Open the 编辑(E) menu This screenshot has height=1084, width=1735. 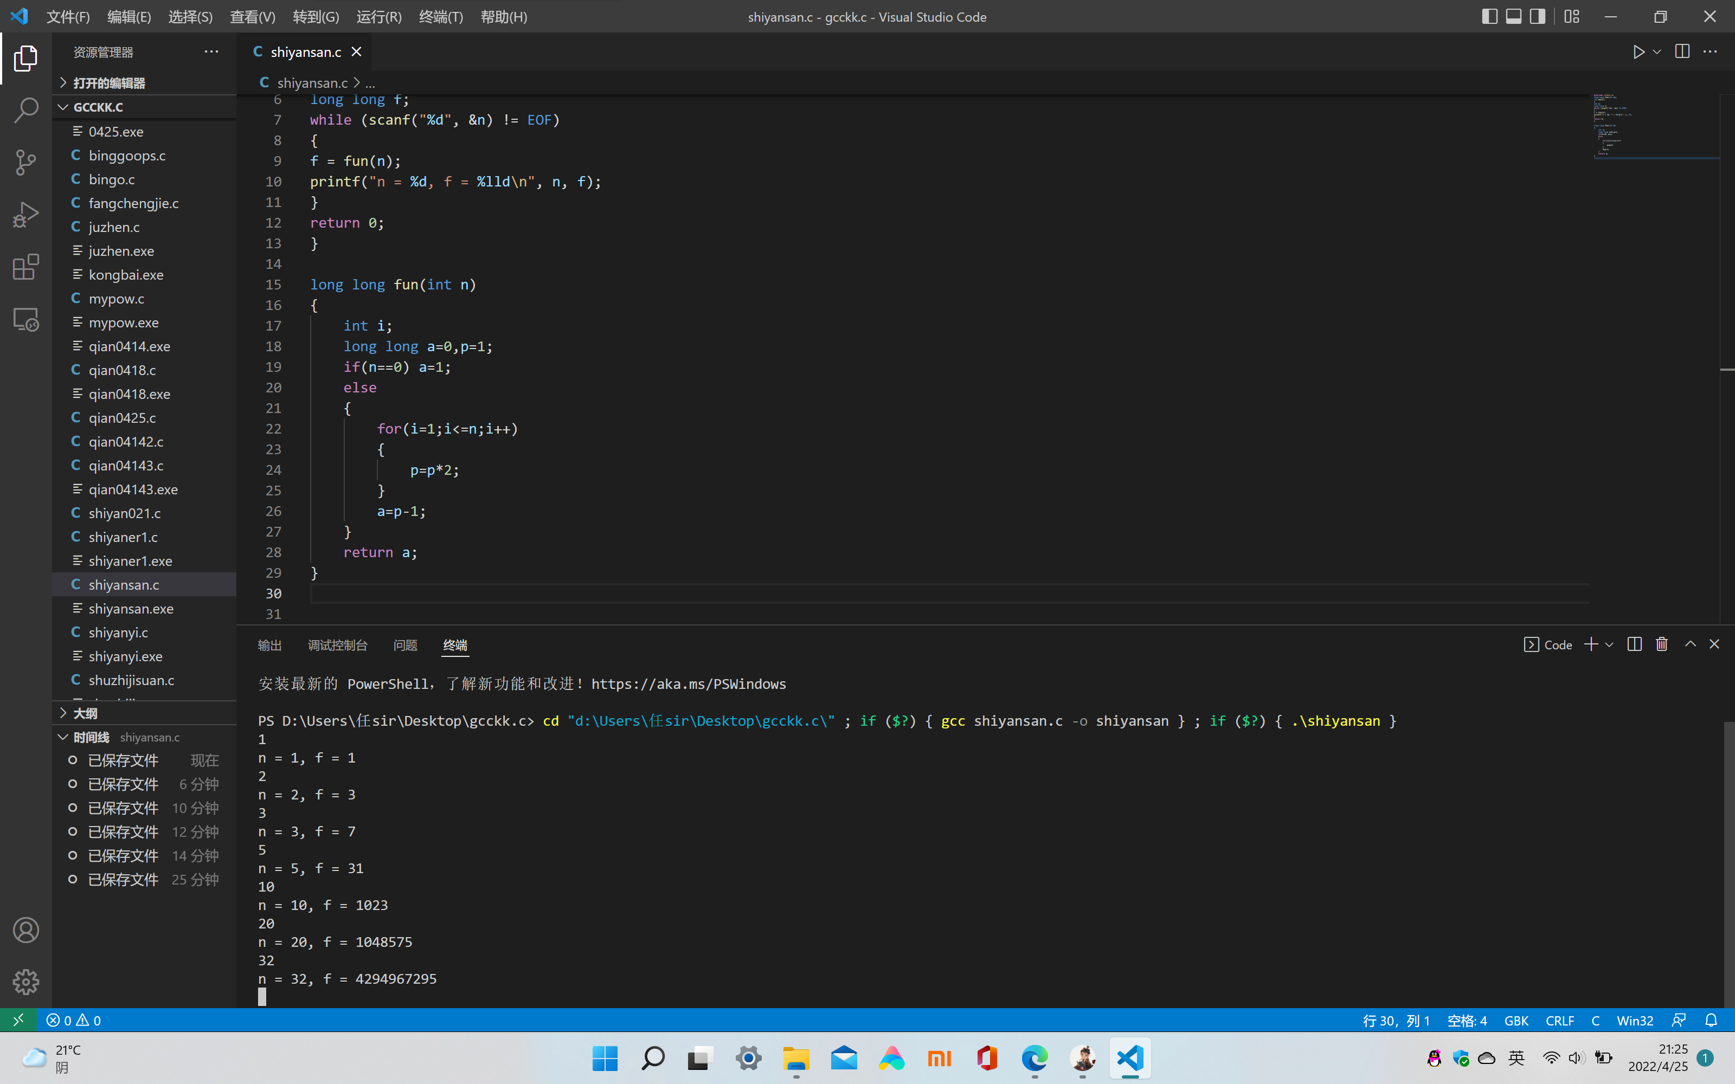[129, 16]
